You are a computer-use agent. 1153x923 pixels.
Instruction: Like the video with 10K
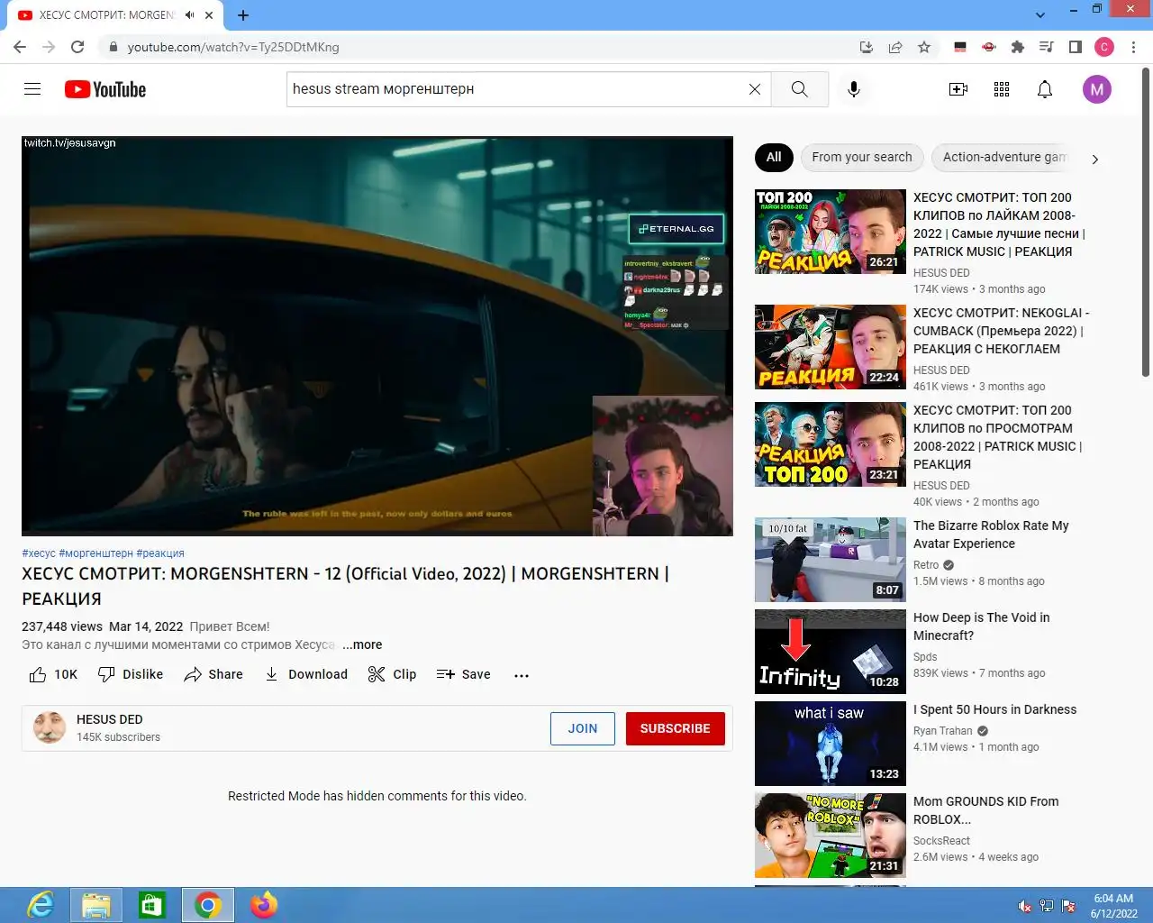click(53, 674)
